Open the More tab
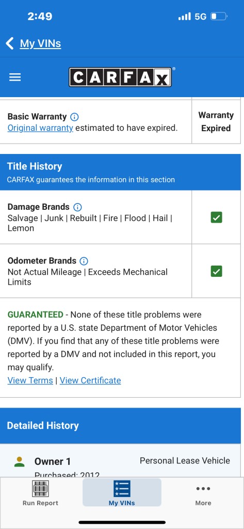Image resolution: width=244 pixels, height=529 pixels. 203,493
